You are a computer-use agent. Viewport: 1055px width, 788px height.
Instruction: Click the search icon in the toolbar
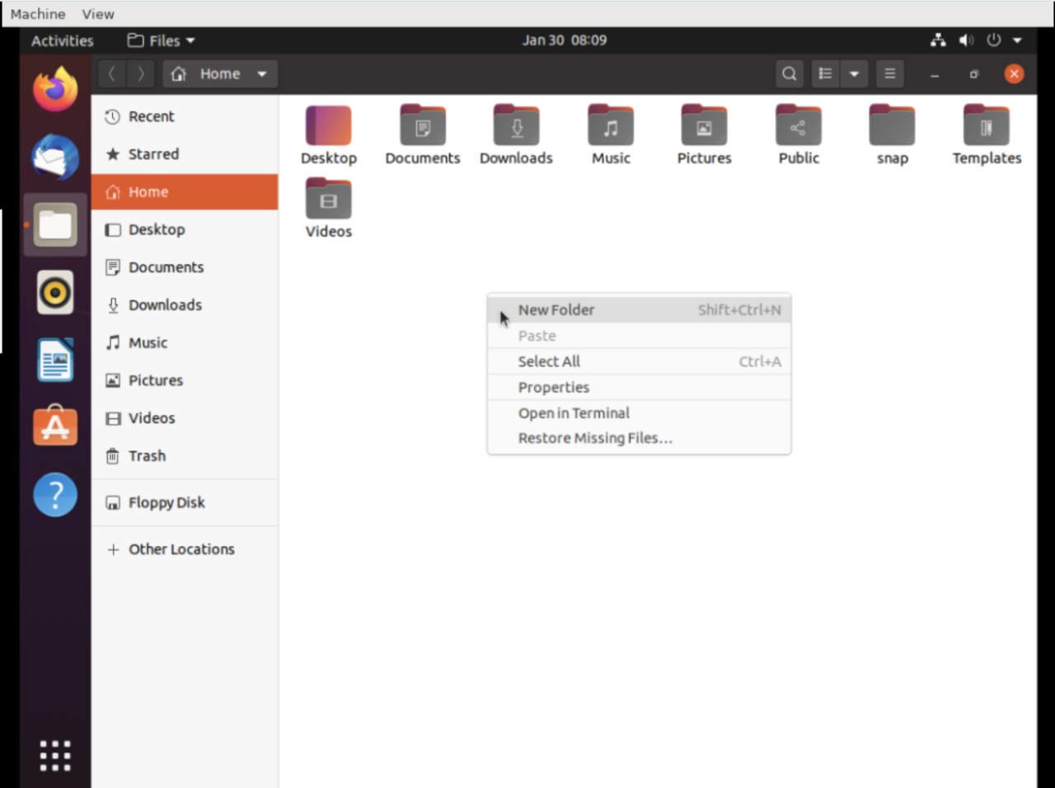tap(789, 73)
